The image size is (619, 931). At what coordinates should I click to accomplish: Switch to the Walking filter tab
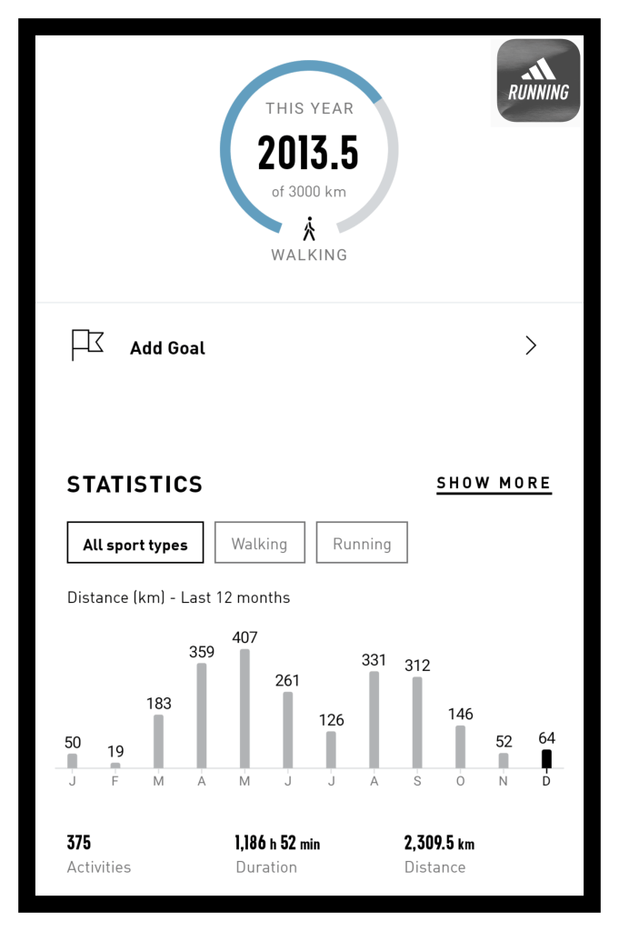(x=259, y=544)
